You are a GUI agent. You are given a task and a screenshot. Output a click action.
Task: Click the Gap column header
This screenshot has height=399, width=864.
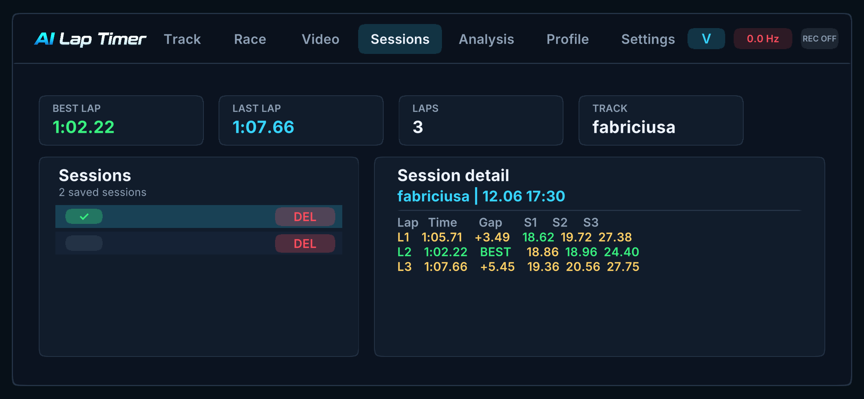point(490,223)
